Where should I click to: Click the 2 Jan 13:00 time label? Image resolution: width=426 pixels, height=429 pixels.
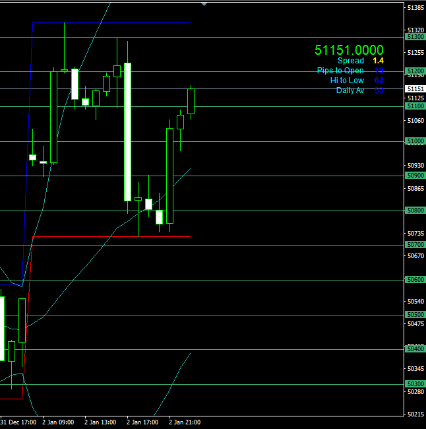tap(100, 422)
